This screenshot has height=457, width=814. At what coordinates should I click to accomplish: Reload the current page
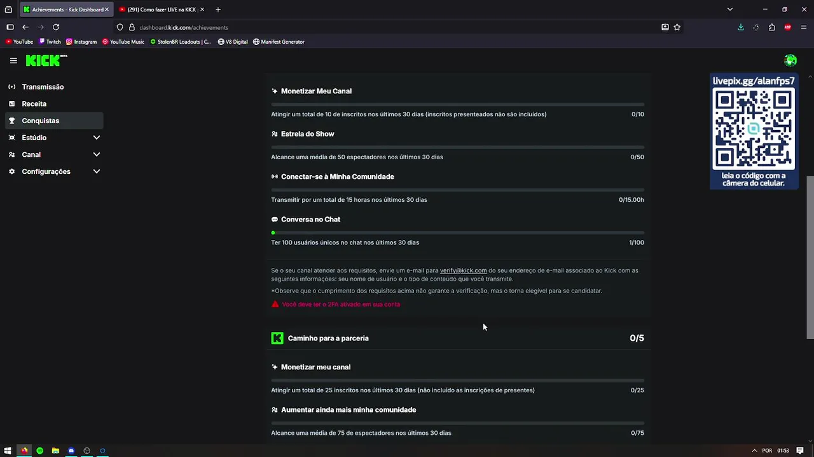[x=56, y=27]
